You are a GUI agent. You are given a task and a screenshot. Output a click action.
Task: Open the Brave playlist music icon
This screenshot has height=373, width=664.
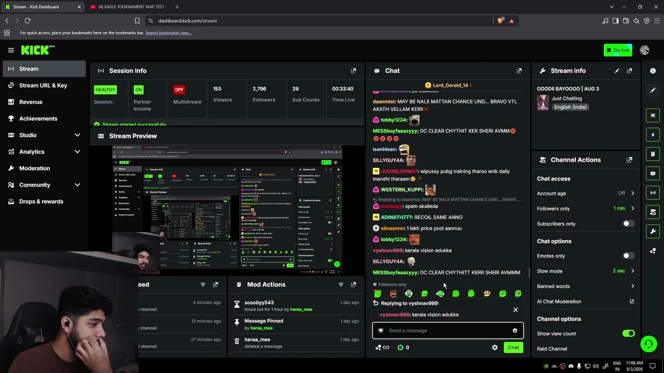point(605,21)
